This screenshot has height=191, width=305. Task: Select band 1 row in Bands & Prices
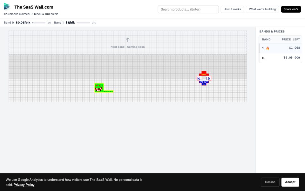click(280, 48)
